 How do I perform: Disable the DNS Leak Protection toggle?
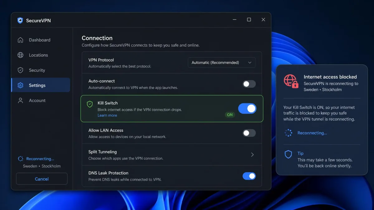(249, 176)
